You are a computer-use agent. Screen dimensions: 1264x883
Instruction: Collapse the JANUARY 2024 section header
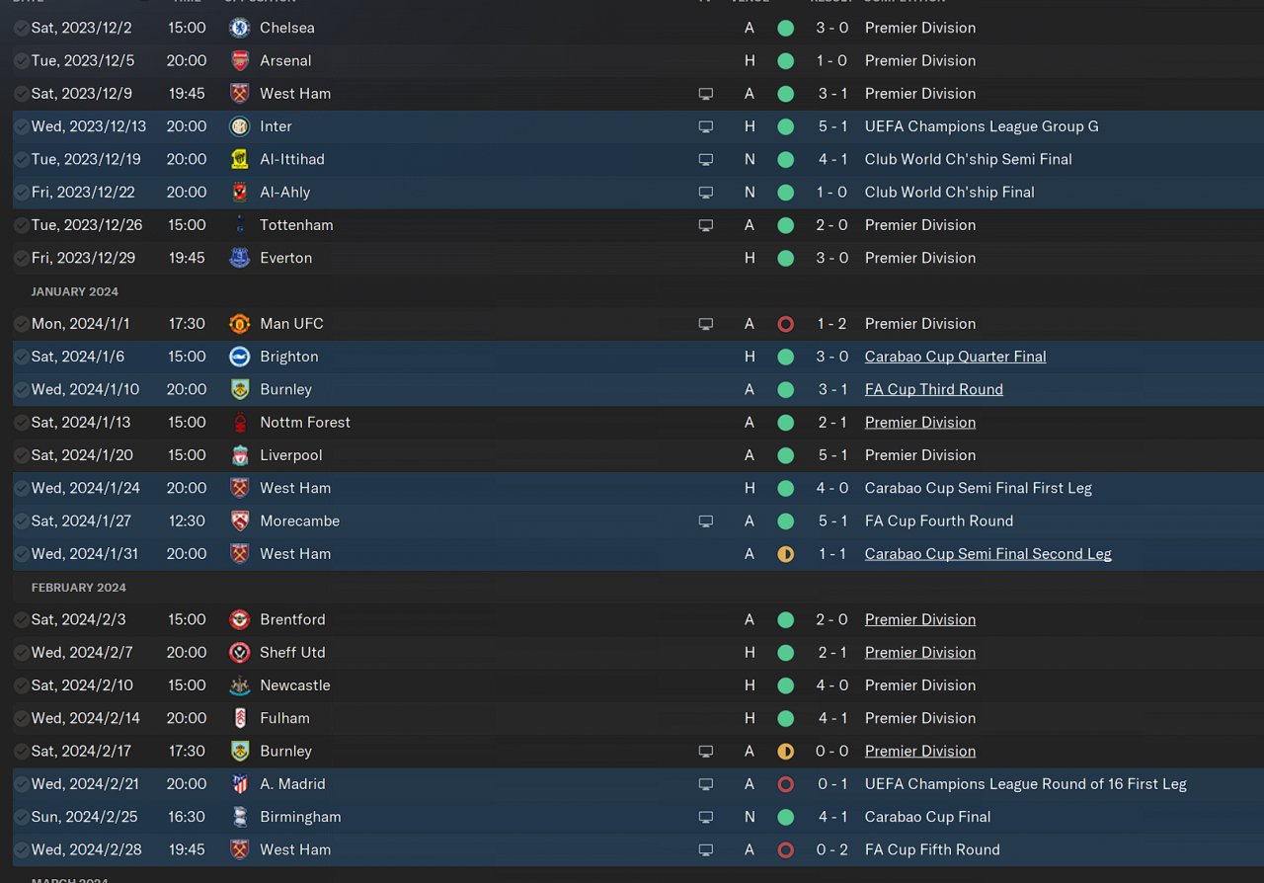coord(74,291)
